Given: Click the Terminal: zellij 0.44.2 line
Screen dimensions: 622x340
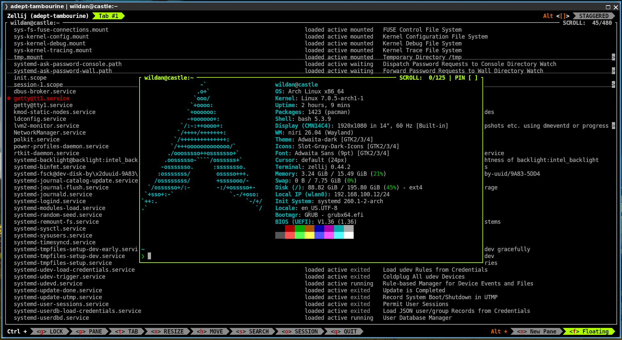Looking at the screenshot, I should (313, 167).
